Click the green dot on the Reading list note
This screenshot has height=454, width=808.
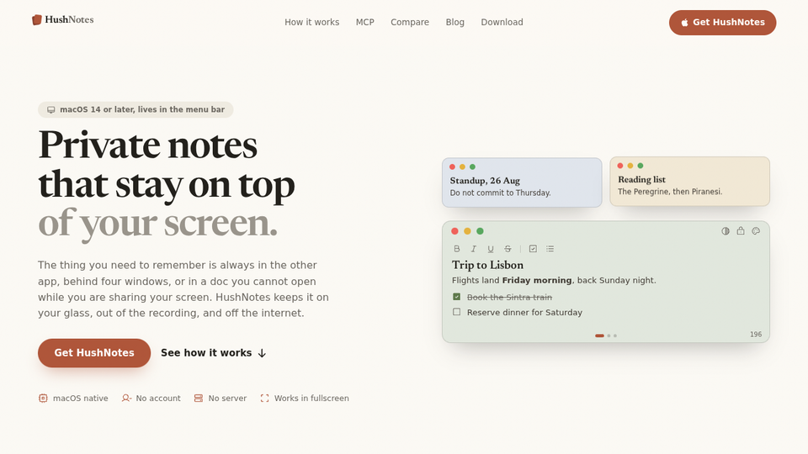point(641,166)
